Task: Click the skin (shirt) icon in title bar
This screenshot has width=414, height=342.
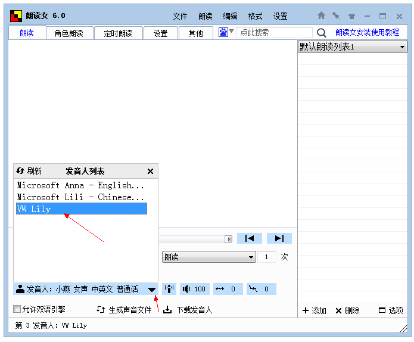Action: click(351, 16)
